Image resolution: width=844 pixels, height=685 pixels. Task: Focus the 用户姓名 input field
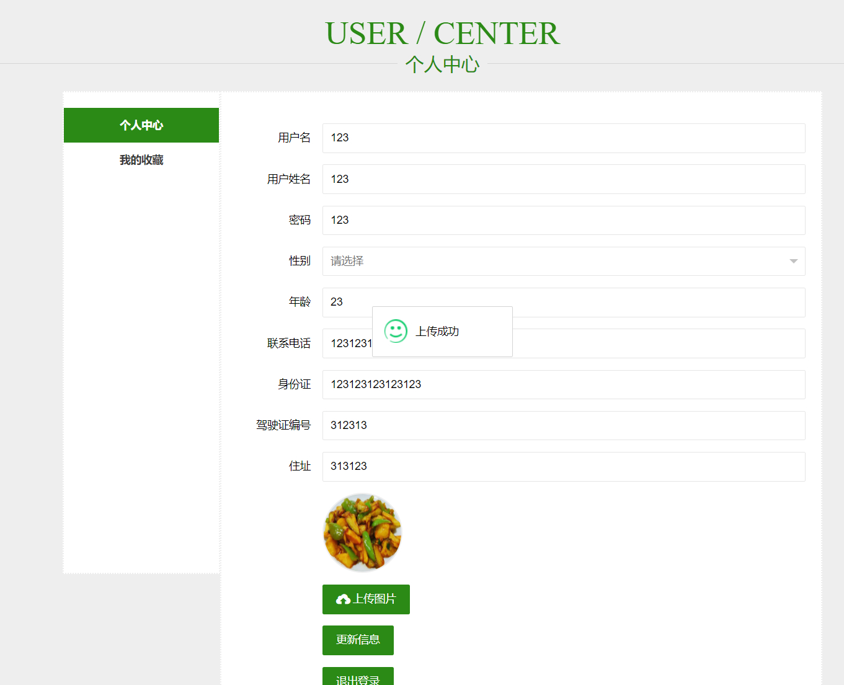point(564,179)
